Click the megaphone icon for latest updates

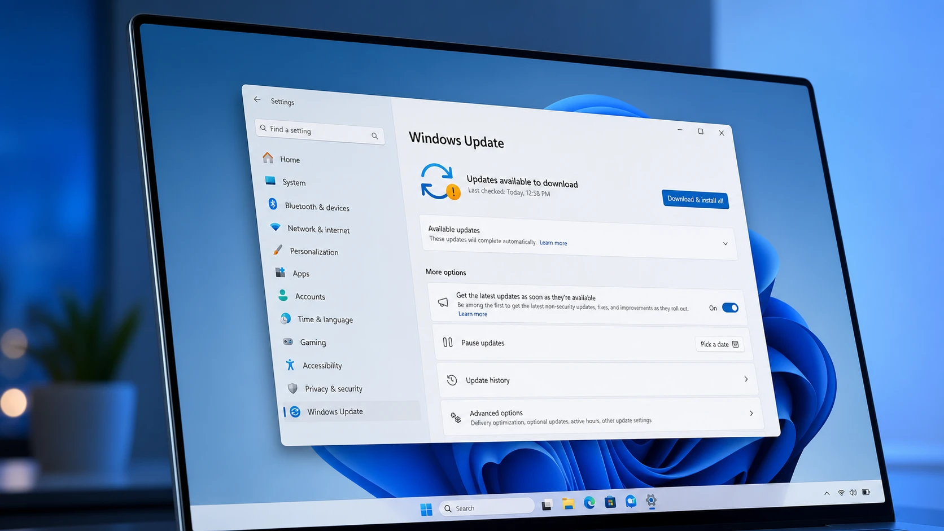443,302
